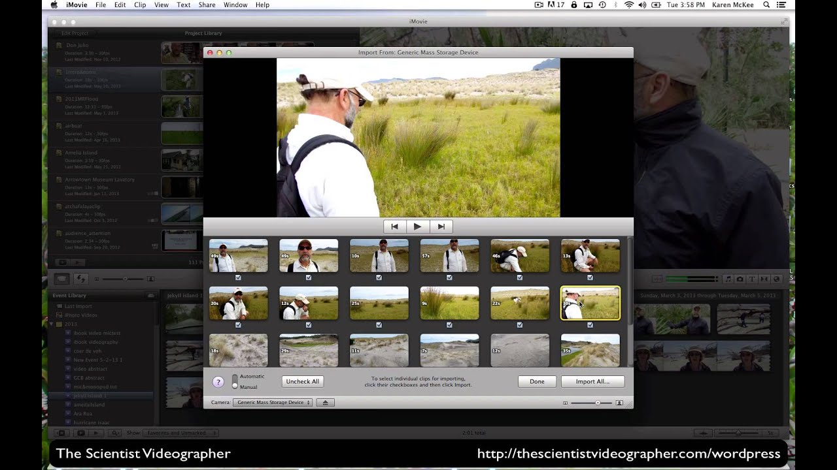The height and width of the screenshot is (470, 837).
Task: Select the 35s dune clip thumbnail
Action: point(590,351)
